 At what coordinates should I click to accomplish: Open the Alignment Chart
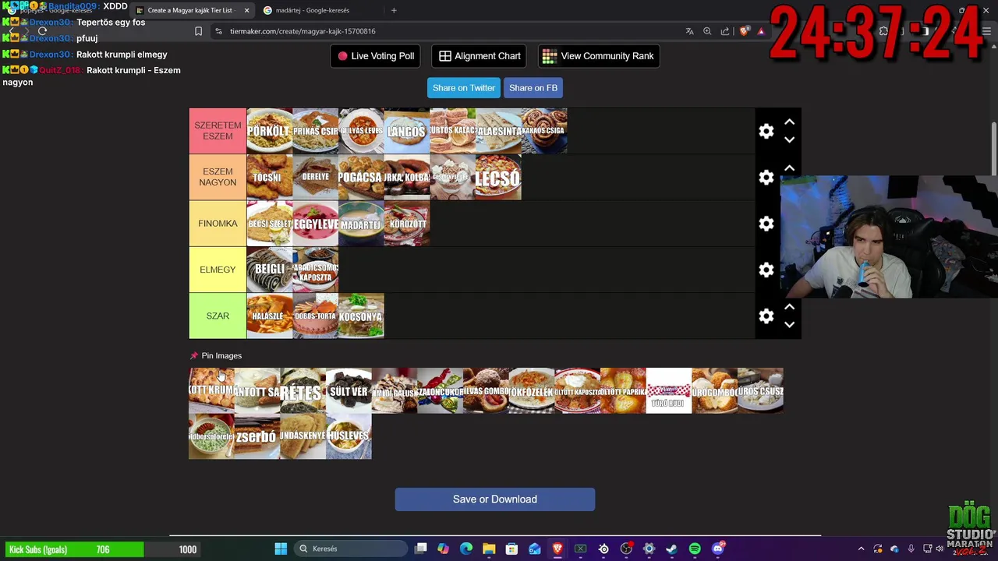[x=479, y=56]
